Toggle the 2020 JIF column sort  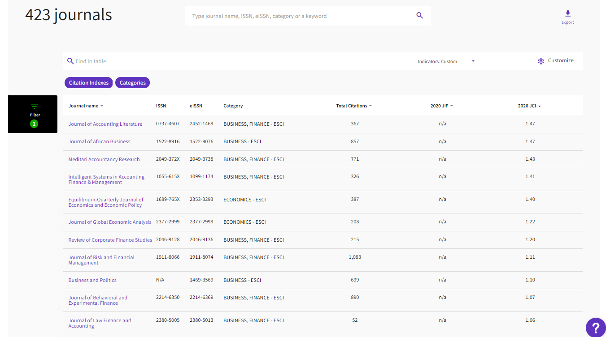coord(442,106)
